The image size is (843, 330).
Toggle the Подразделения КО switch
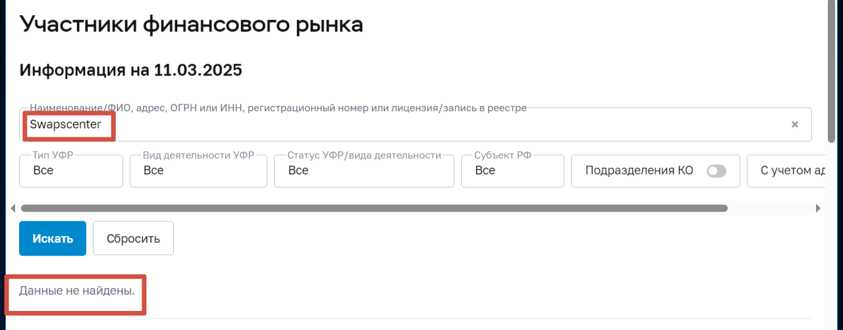716,171
